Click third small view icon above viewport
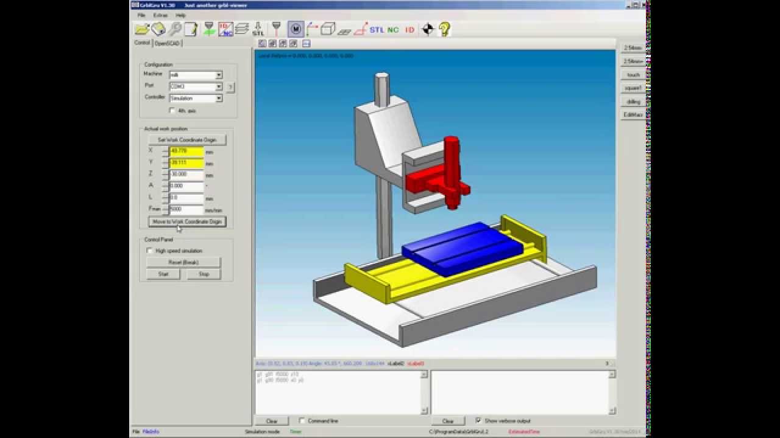The height and width of the screenshot is (438, 780). point(283,43)
